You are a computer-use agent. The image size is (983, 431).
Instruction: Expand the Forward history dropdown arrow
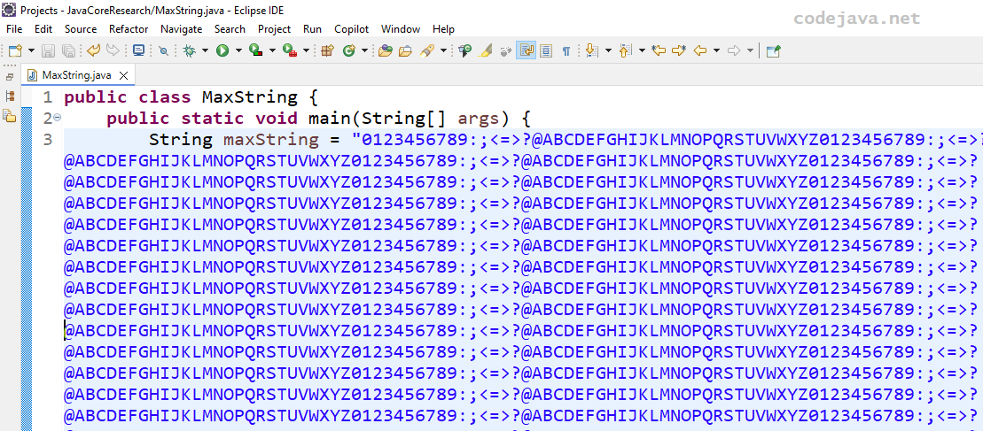751,50
